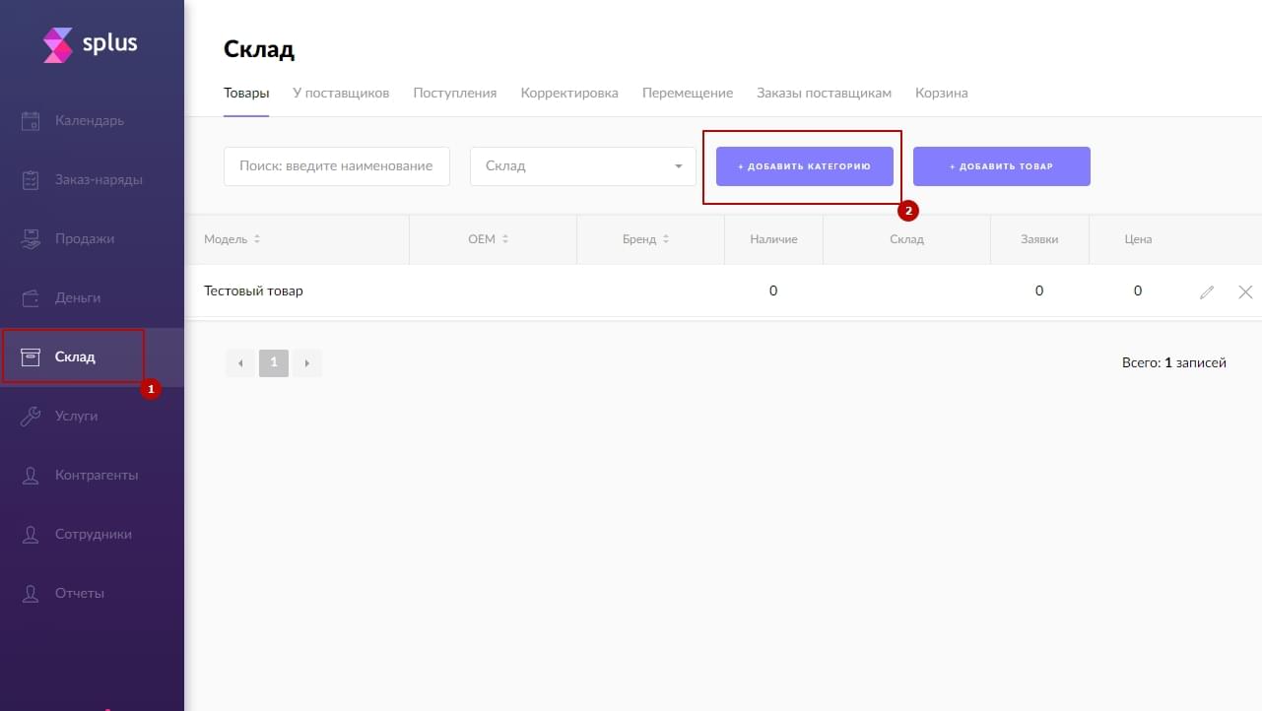Image resolution: width=1262 pixels, height=711 pixels.
Task: Go to next page arrow
Action: pyautogui.click(x=307, y=363)
